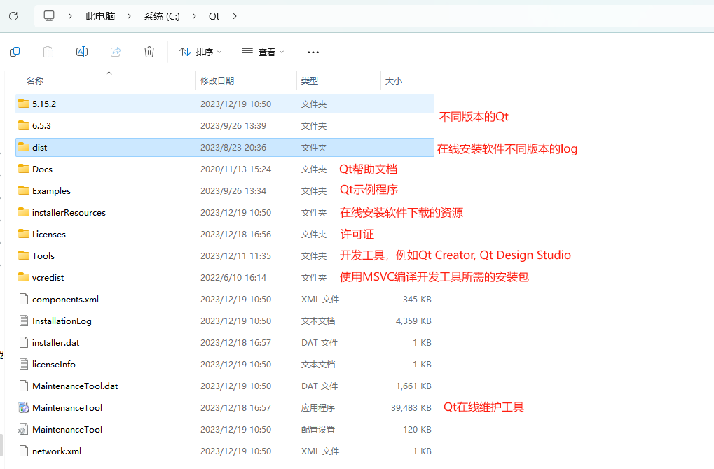Click the 1,661 KB size value
The image size is (714, 469).
tap(413, 386)
